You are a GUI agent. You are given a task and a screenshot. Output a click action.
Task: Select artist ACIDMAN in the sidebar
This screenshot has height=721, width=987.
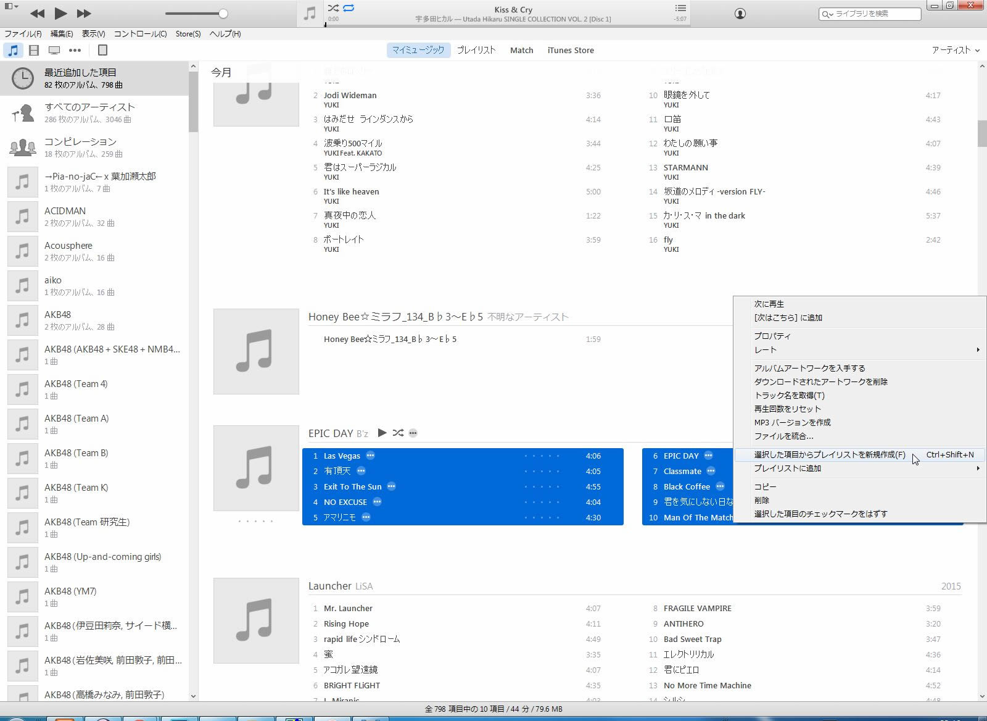click(x=94, y=217)
